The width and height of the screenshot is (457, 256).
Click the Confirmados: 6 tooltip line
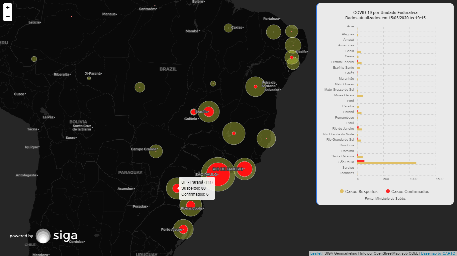tap(195, 194)
